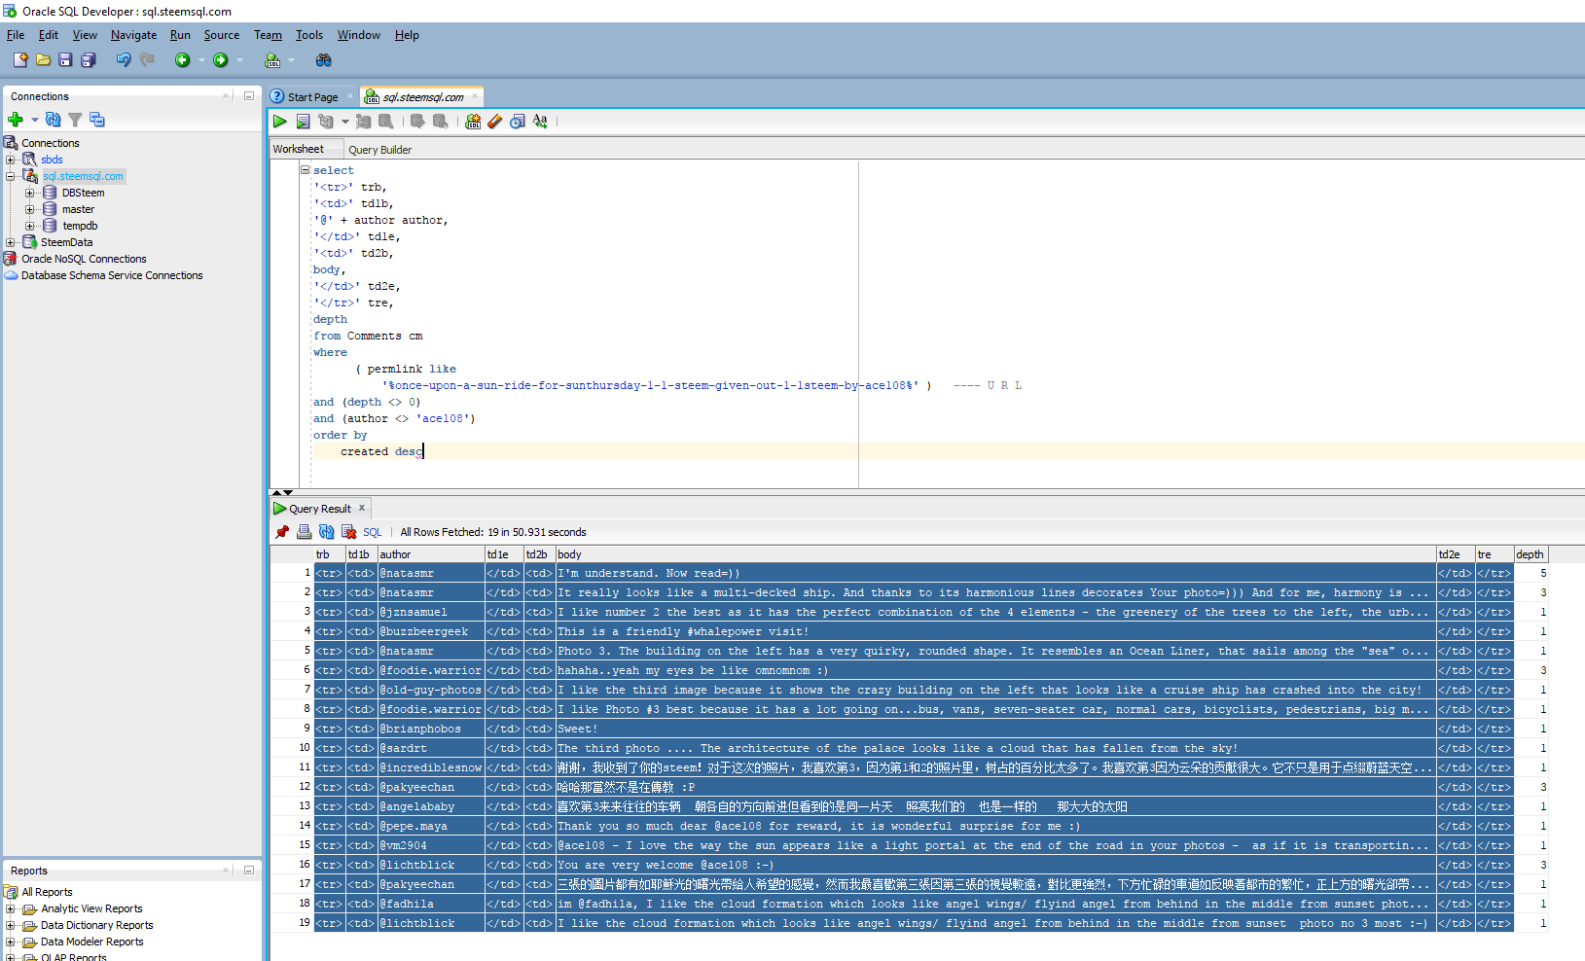Select All Reports tree item
Image resolution: width=1585 pixels, height=961 pixels.
47,892
